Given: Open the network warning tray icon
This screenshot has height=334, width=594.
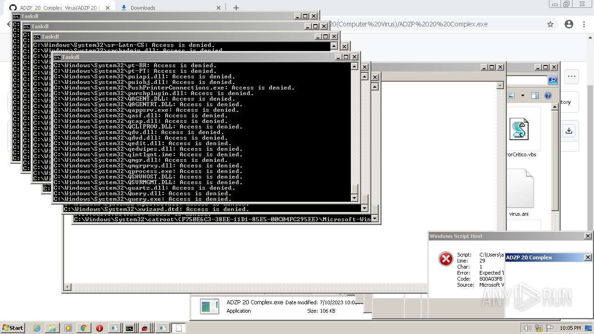Looking at the screenshot, I should [x=538, y=328].
